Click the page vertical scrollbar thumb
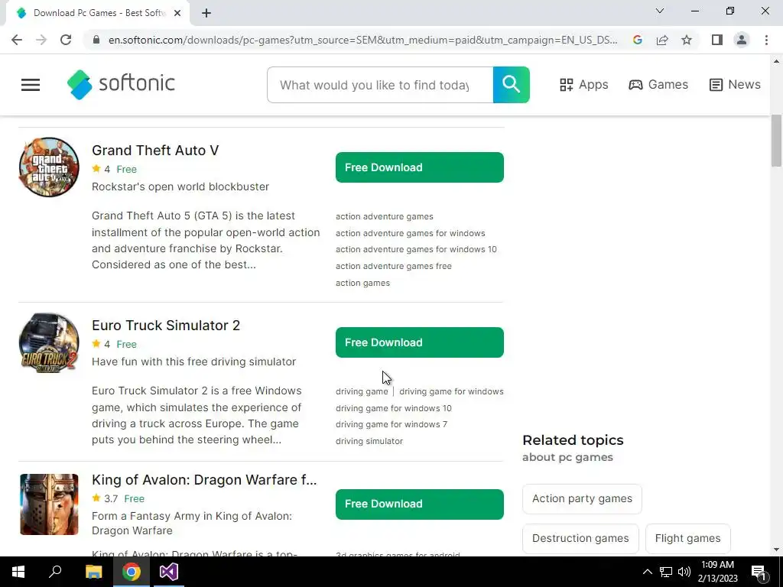 coord(776,141)
